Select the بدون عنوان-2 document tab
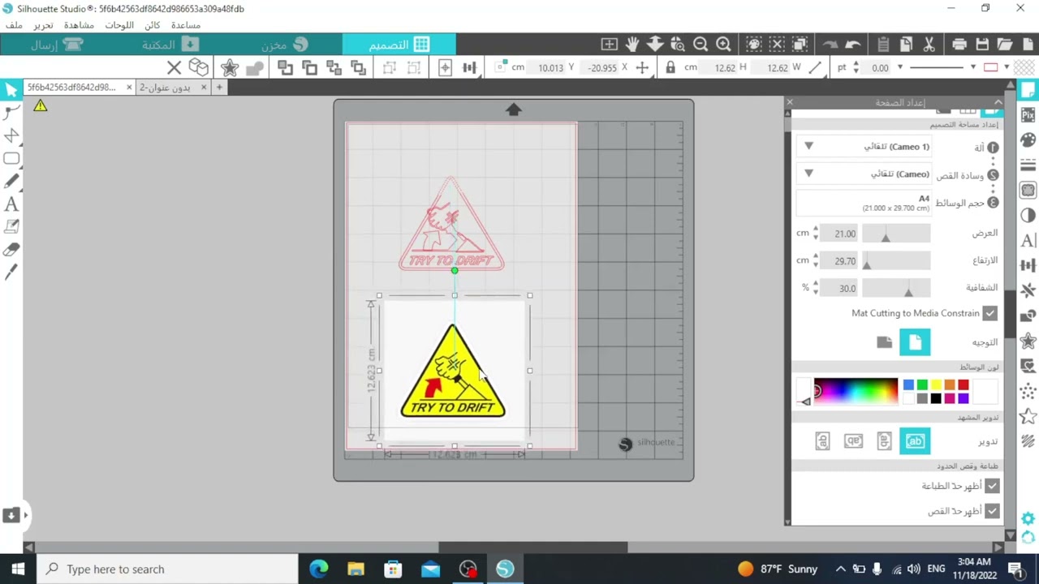The image size is (1039, 584). 165,87
